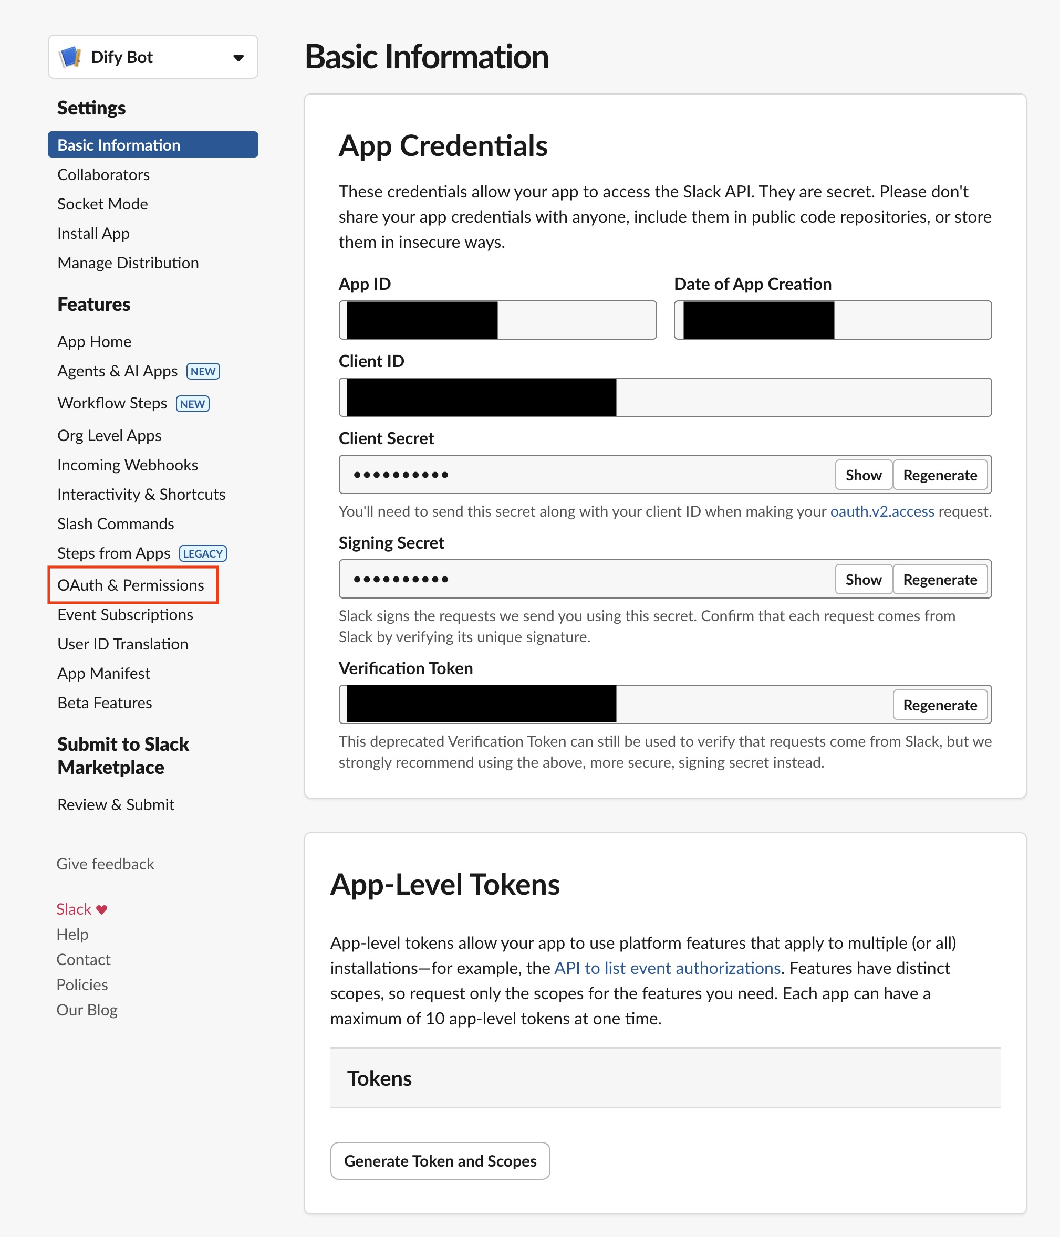1060x1237 pixels.
Task: Open the oauth.v2.access documentation link
Action: click(881, 511)
